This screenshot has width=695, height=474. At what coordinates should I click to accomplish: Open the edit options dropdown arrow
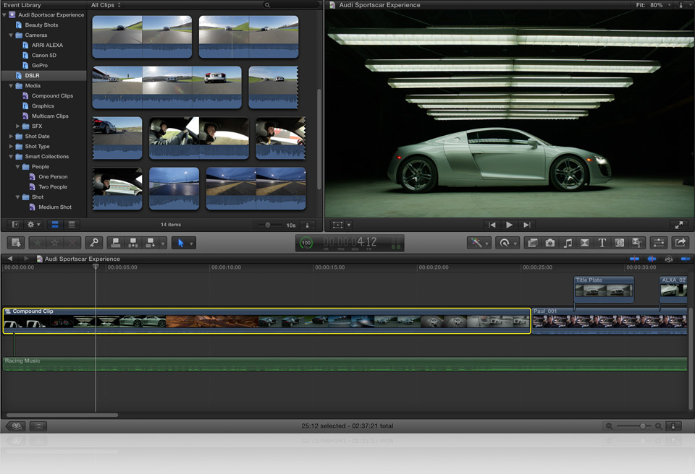[x=163, y=243]
